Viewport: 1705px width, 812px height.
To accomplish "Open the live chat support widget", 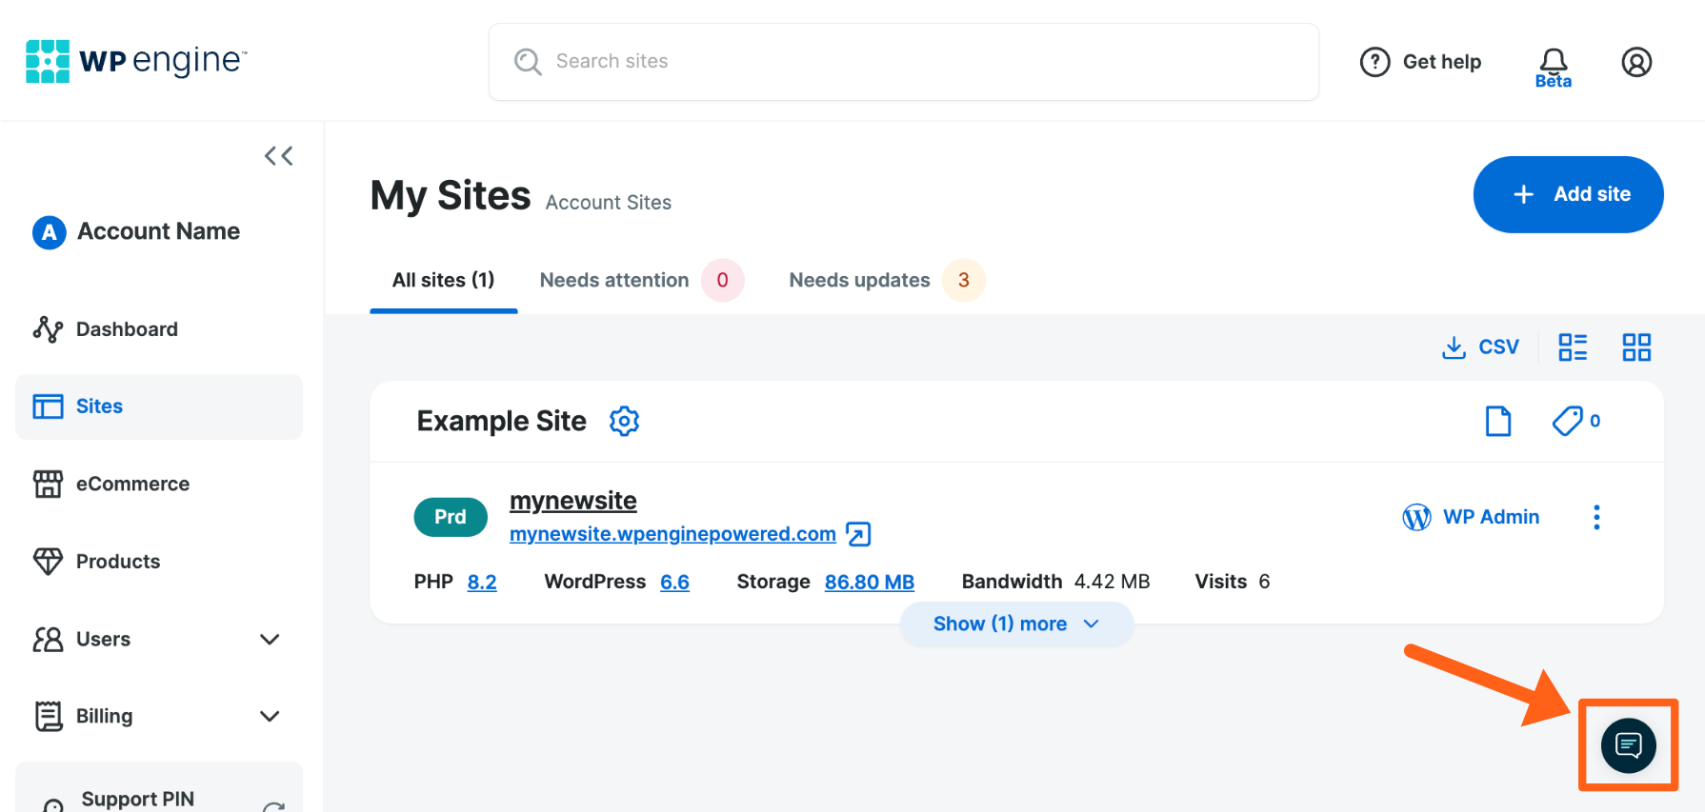I will coord(1628,745).
